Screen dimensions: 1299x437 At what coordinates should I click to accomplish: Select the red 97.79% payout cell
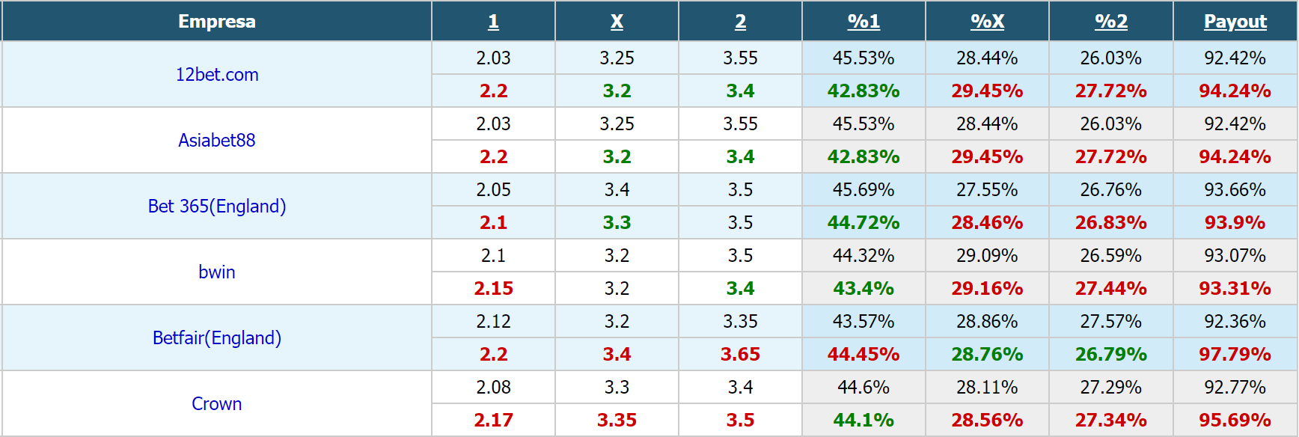point(1235,355)
